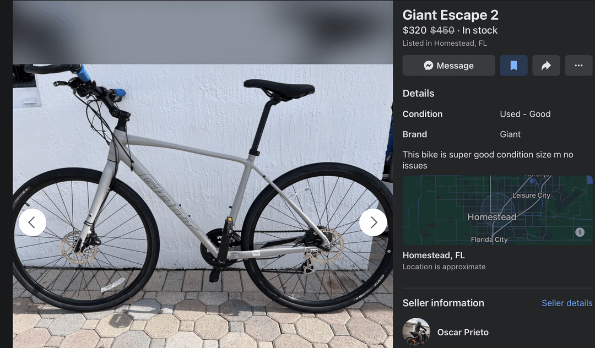Image resolution: width=595 pixels, height=348 pixels.
Task: Click the bike photo to enlarge
Action: click(x=203, y=206)
